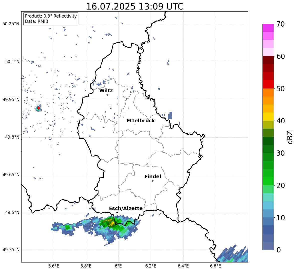296x271 pixels.
Task: Click the 49.8°N latitude label
Action: [12, 137]
